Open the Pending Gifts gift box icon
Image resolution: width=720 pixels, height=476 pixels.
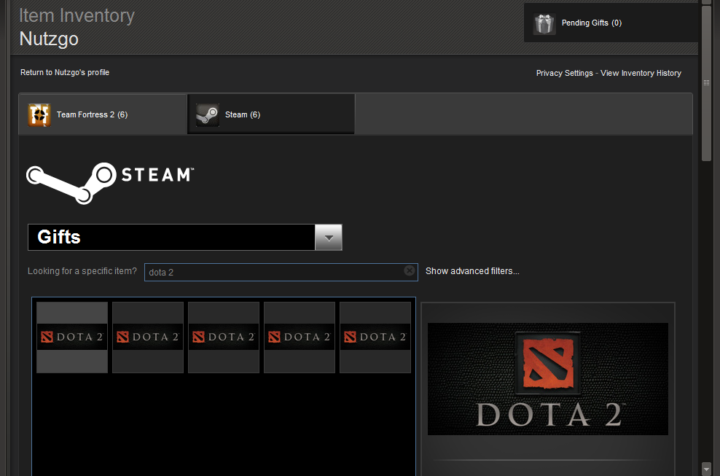(544, 23)
